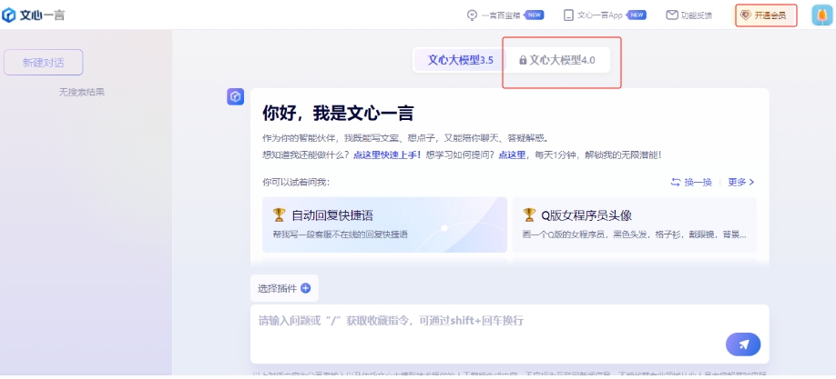Click the 换一换 refresh arrows icon
This screenshot has height=379, width=836.
[676, 182]
